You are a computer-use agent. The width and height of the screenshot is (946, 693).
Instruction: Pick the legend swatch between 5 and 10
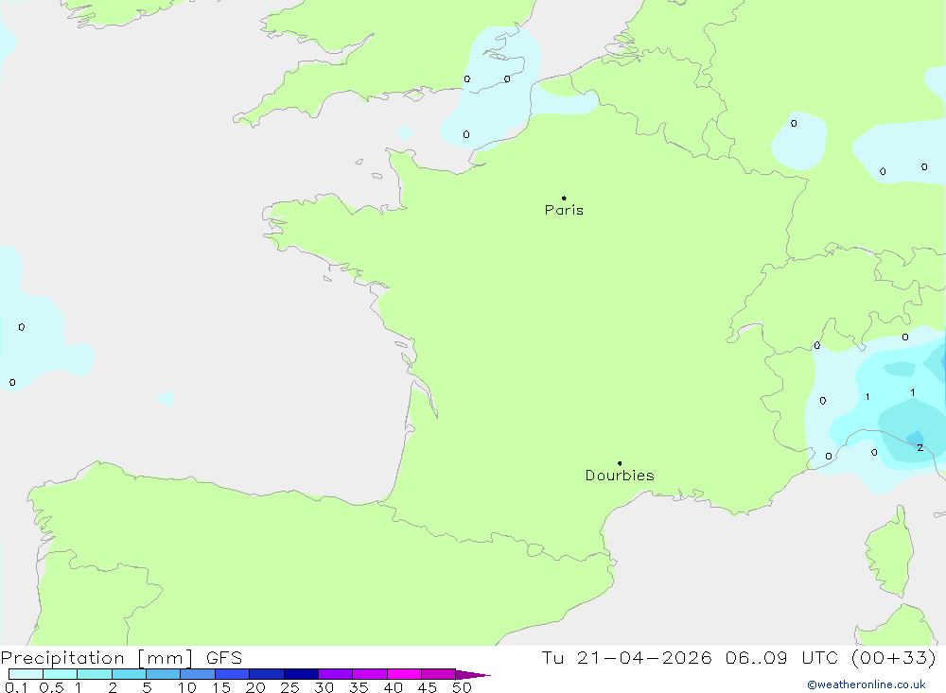163,674
